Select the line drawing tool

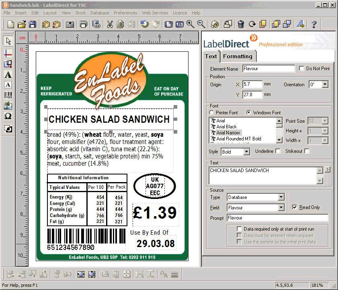(8, 53)
